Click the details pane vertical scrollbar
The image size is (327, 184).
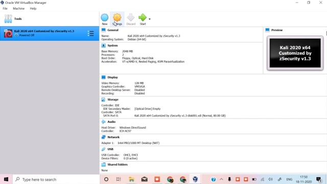pos(326,33)
